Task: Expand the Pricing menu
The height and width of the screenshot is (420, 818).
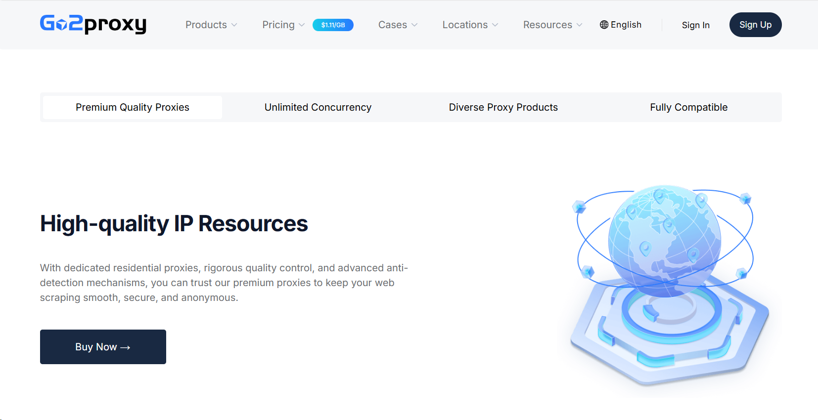Action: 283,25
